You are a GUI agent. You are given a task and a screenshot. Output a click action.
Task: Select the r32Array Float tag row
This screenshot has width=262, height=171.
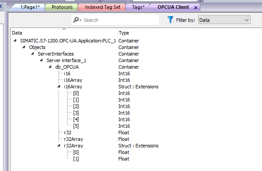pyautogui.click(x=73, y=139)
